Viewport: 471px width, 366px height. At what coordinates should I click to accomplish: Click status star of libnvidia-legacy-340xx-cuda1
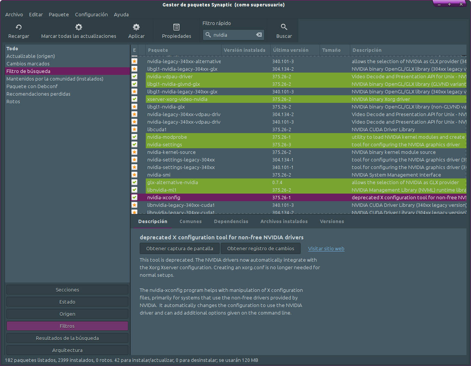pos(134,205)
